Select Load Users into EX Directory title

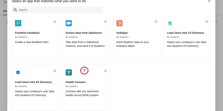coord(33,82)
